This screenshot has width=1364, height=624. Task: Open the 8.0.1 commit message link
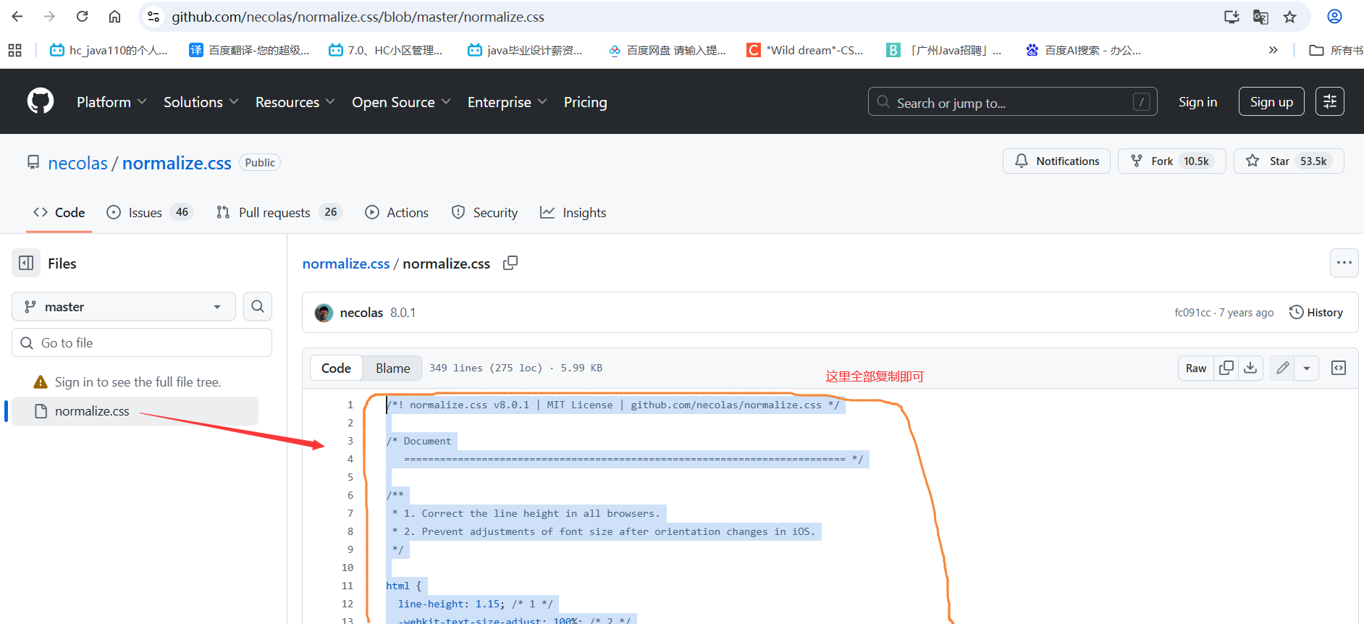tap(403, 313)
